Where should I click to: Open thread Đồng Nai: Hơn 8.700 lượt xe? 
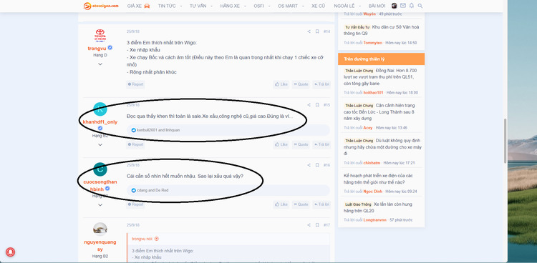pos(380,77)
